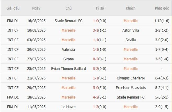
Task: Open Evian Thonon Gaillard team link
Action: click(69, 69)
